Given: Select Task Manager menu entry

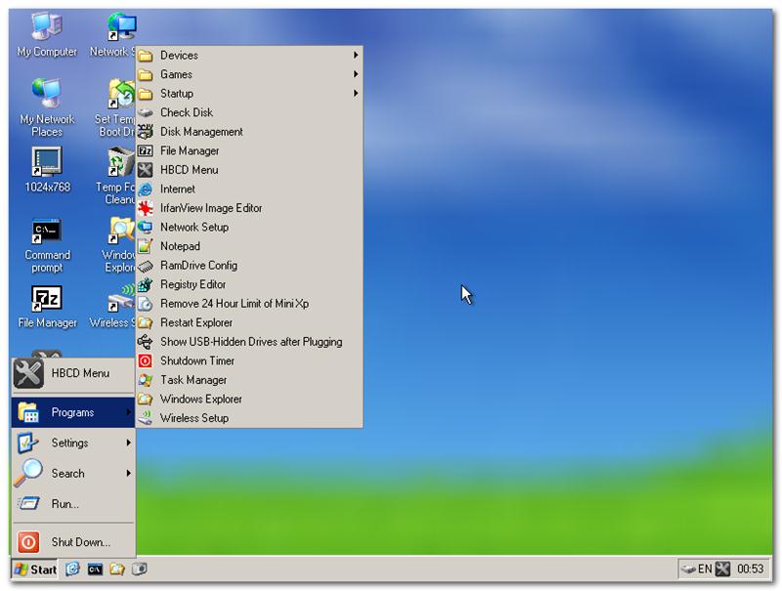Looking at the screenshot, I should (x=193, y=380).
